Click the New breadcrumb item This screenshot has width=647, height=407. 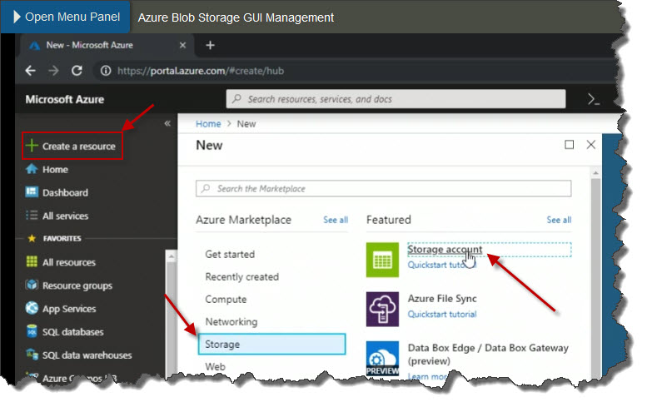tap(246, 124)
